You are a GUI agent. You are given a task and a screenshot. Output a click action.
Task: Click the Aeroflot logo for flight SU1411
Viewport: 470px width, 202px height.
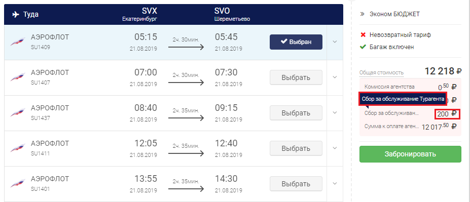[x=18, y=148]
